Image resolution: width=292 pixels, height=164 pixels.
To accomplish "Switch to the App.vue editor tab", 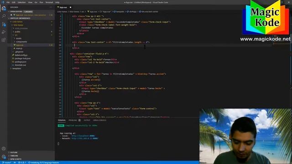I will (x=63, y=7).
